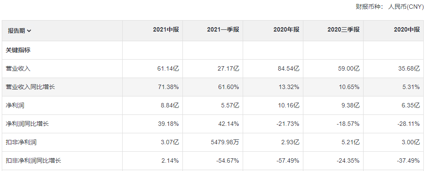This screenshot has height=171, width=426.
Task: Select the -57.49% cell under 2020年报
Action: tap(288, 161)
